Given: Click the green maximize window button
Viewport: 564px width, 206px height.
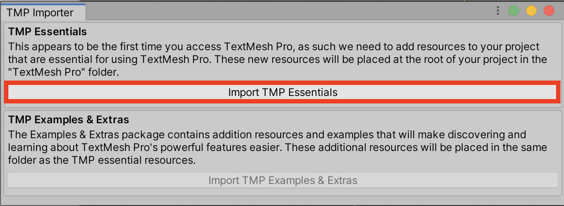Looking at the screenshot, I should pyautogui.click(x=514, y=11).
